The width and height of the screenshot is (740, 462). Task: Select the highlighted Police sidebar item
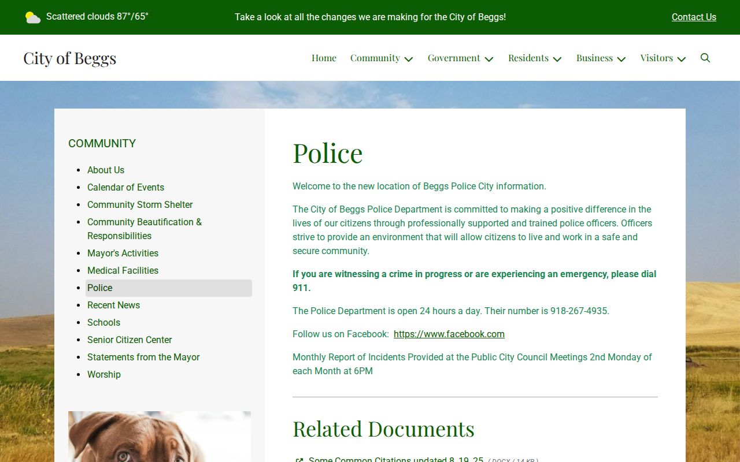point(169,288)
